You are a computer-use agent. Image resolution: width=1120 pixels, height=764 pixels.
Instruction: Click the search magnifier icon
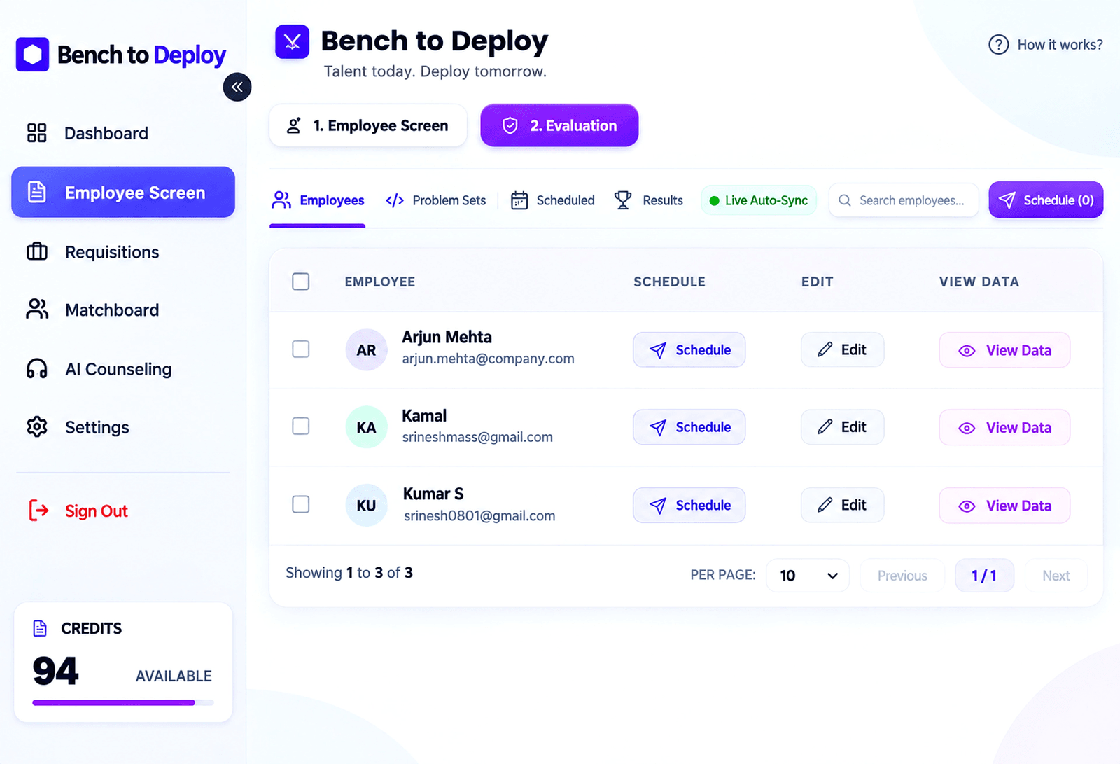click(845, 200)
